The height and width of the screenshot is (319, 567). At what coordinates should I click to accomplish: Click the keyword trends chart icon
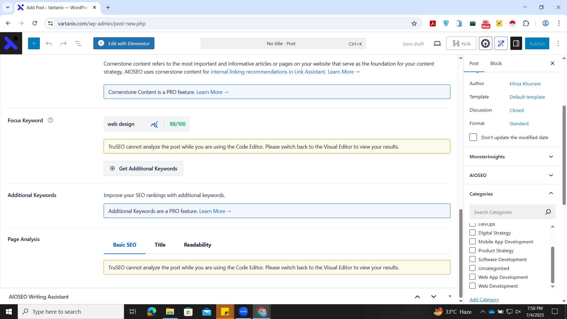[154, 124]
